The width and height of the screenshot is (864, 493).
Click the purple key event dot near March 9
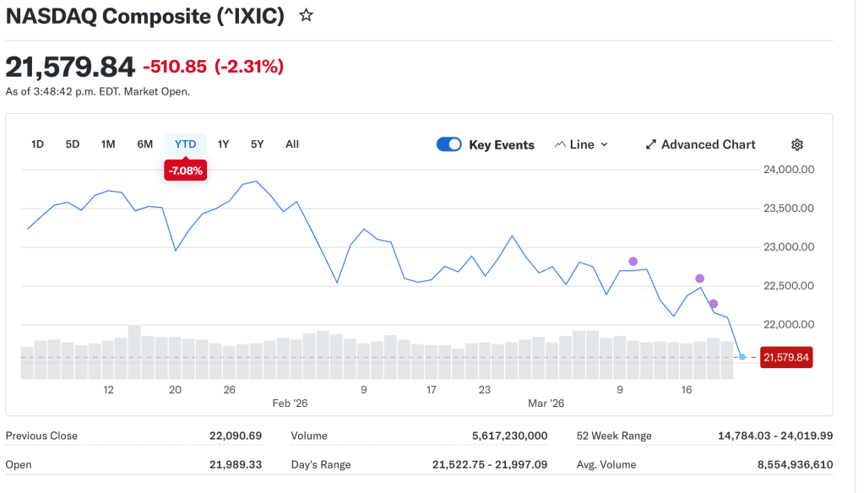tap(633, 261)
